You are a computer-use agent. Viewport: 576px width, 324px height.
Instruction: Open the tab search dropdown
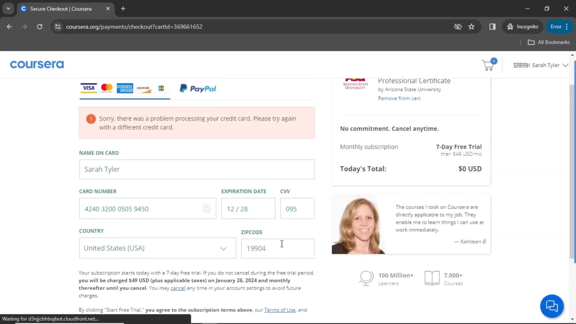coord(8,9)
